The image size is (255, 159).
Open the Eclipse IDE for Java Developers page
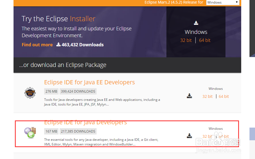click(x=86, y=122)
